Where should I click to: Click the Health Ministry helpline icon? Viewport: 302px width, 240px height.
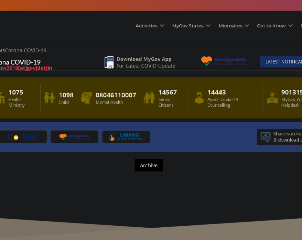point(2,98)
